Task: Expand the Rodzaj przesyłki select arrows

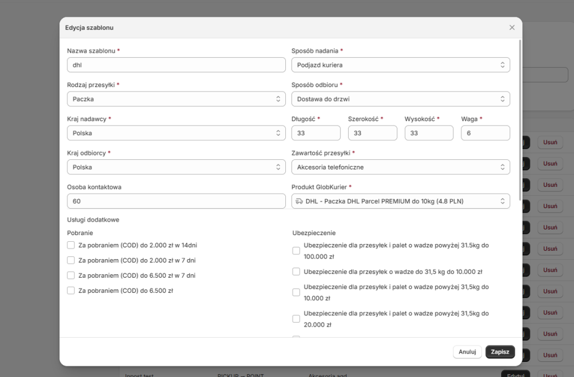Action: coord(278,99)
